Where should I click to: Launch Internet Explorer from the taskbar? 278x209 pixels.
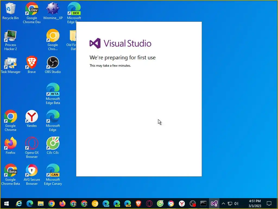[x=19, y=204]
